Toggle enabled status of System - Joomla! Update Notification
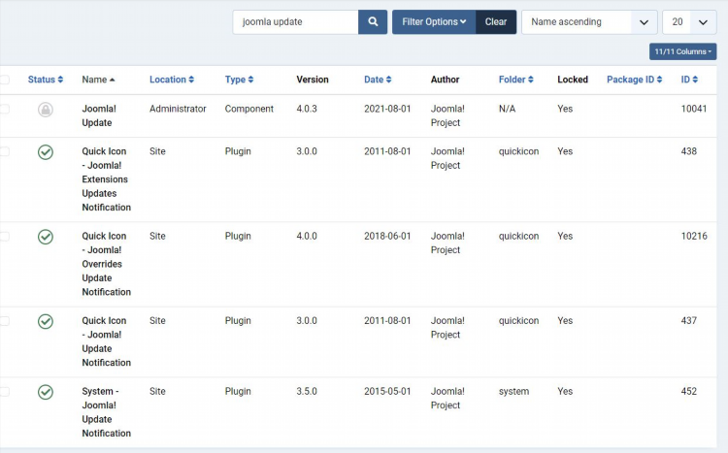The image size is (728, 453). pos(46,392)
